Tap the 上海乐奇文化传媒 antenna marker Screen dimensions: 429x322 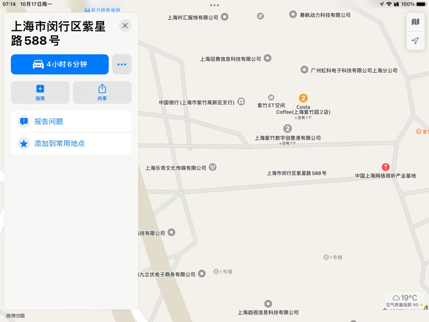tap(213, 167)
